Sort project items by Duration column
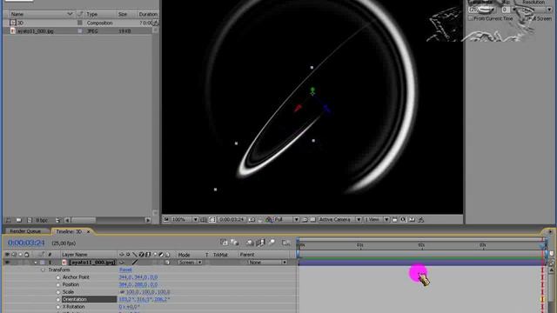Image resolution: width=557 pixels, height=313 pixels. pos(148,14)
